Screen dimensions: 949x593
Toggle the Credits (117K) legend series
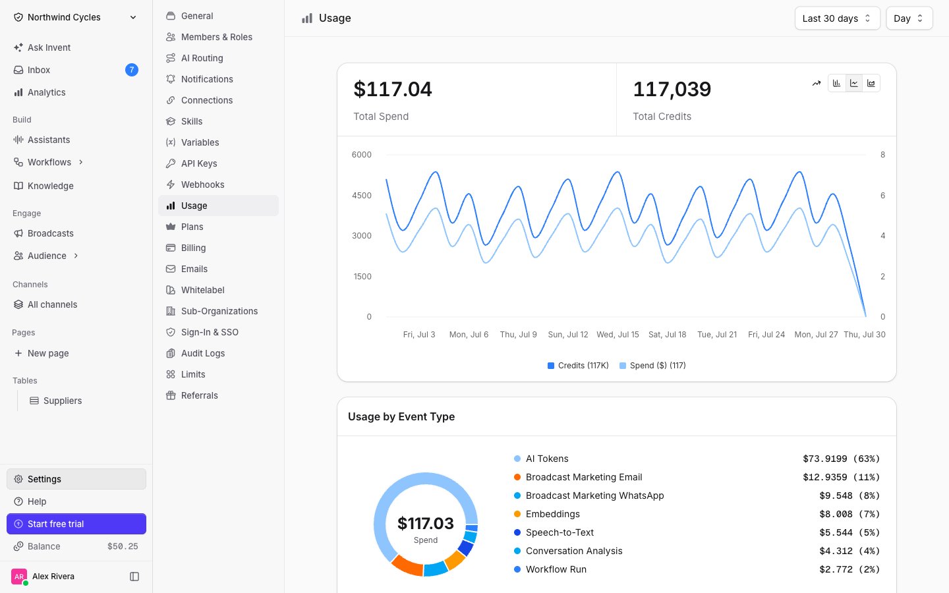tap(578, 366)
